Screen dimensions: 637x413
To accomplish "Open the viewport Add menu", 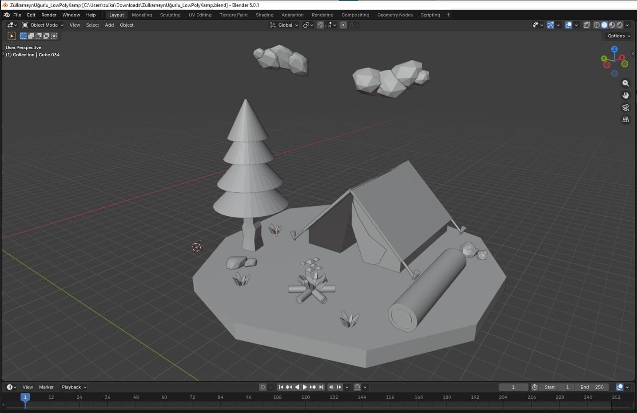I will coord(109,25).
